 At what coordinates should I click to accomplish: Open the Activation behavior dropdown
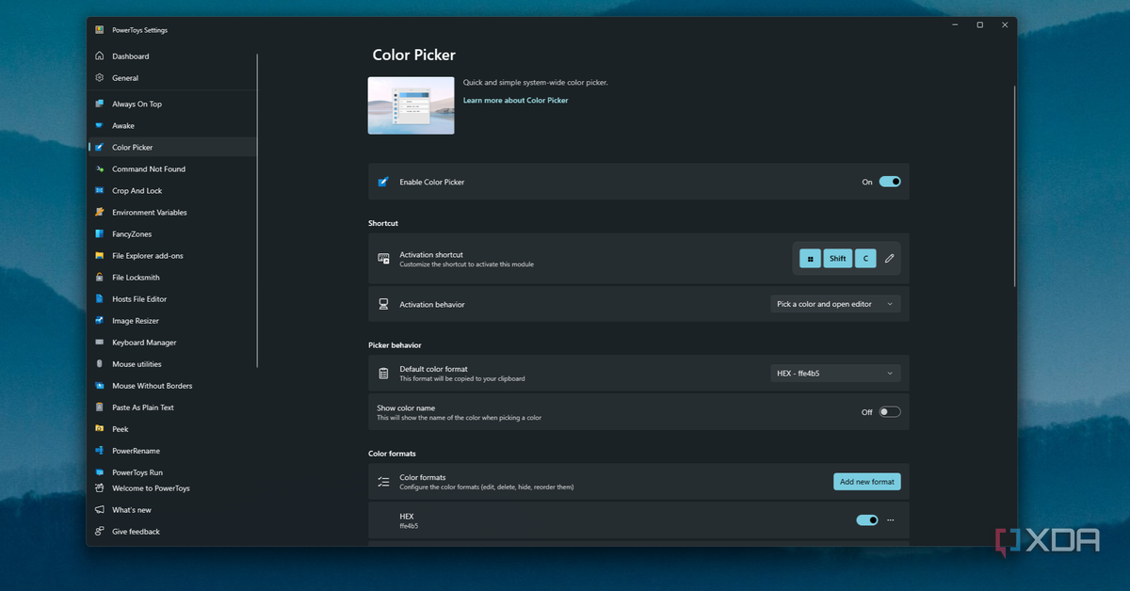pos(834,303)
